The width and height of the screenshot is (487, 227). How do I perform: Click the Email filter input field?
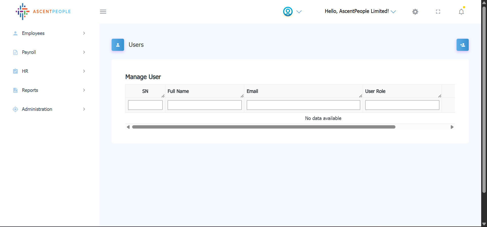tap(303, 105)
